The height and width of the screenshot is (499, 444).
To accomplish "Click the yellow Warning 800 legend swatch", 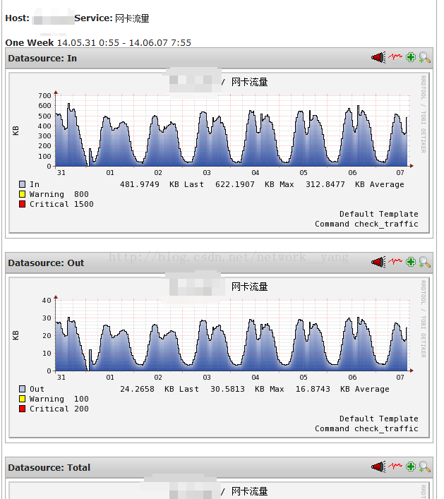I will click(x=22, y=194).
